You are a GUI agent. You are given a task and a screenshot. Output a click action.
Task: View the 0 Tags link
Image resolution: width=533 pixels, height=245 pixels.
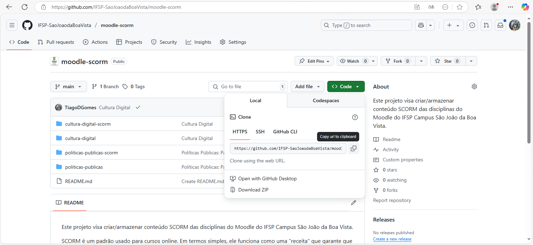coord(134,86)
